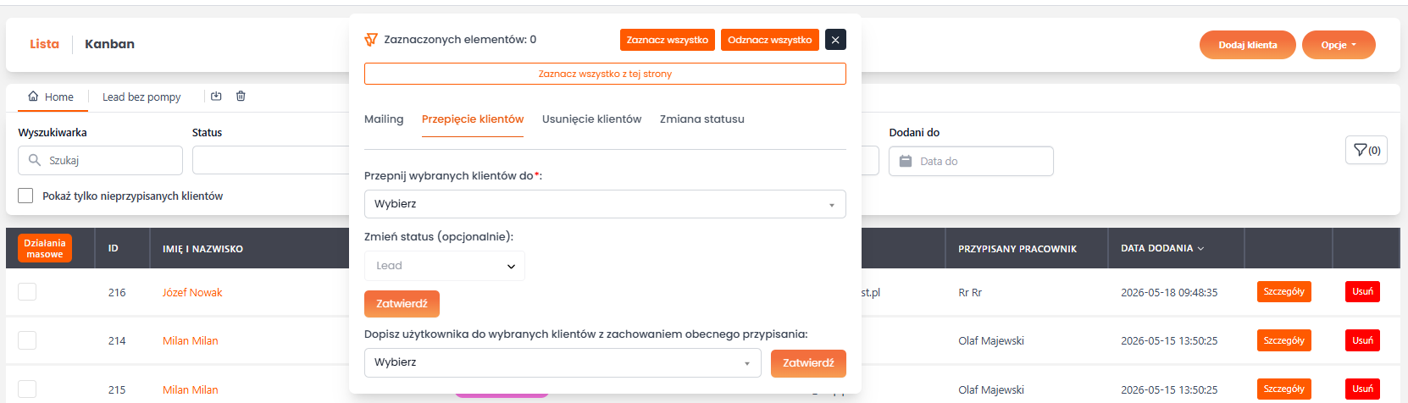Click the magnifier icon in Szukaj field

coord(35,160)
